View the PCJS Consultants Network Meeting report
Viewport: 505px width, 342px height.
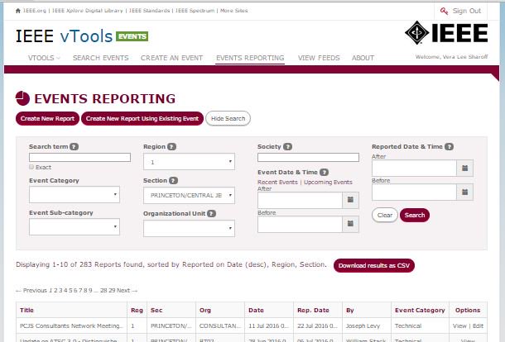459,326
